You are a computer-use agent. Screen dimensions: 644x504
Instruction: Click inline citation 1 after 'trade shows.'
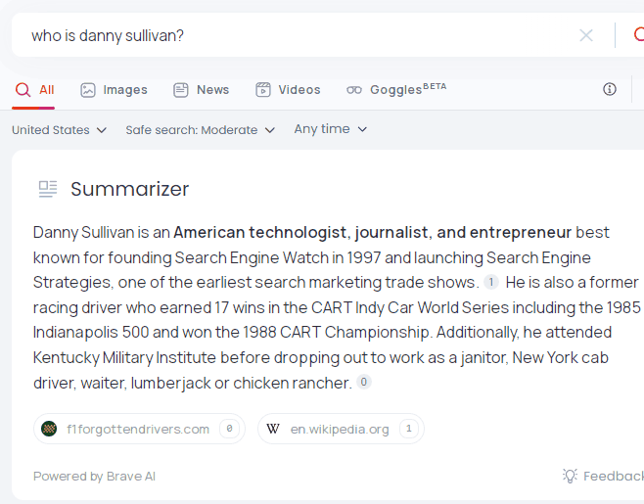tap(491, 282)
